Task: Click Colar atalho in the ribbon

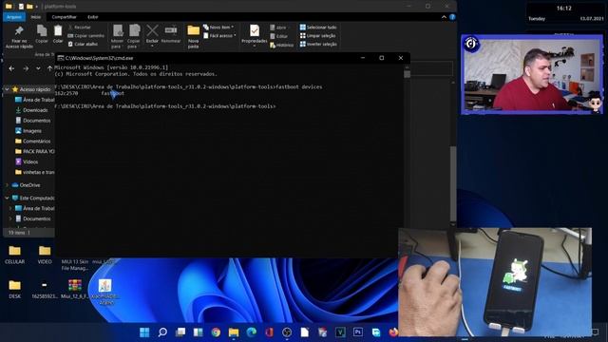Action: click(83, 45)
